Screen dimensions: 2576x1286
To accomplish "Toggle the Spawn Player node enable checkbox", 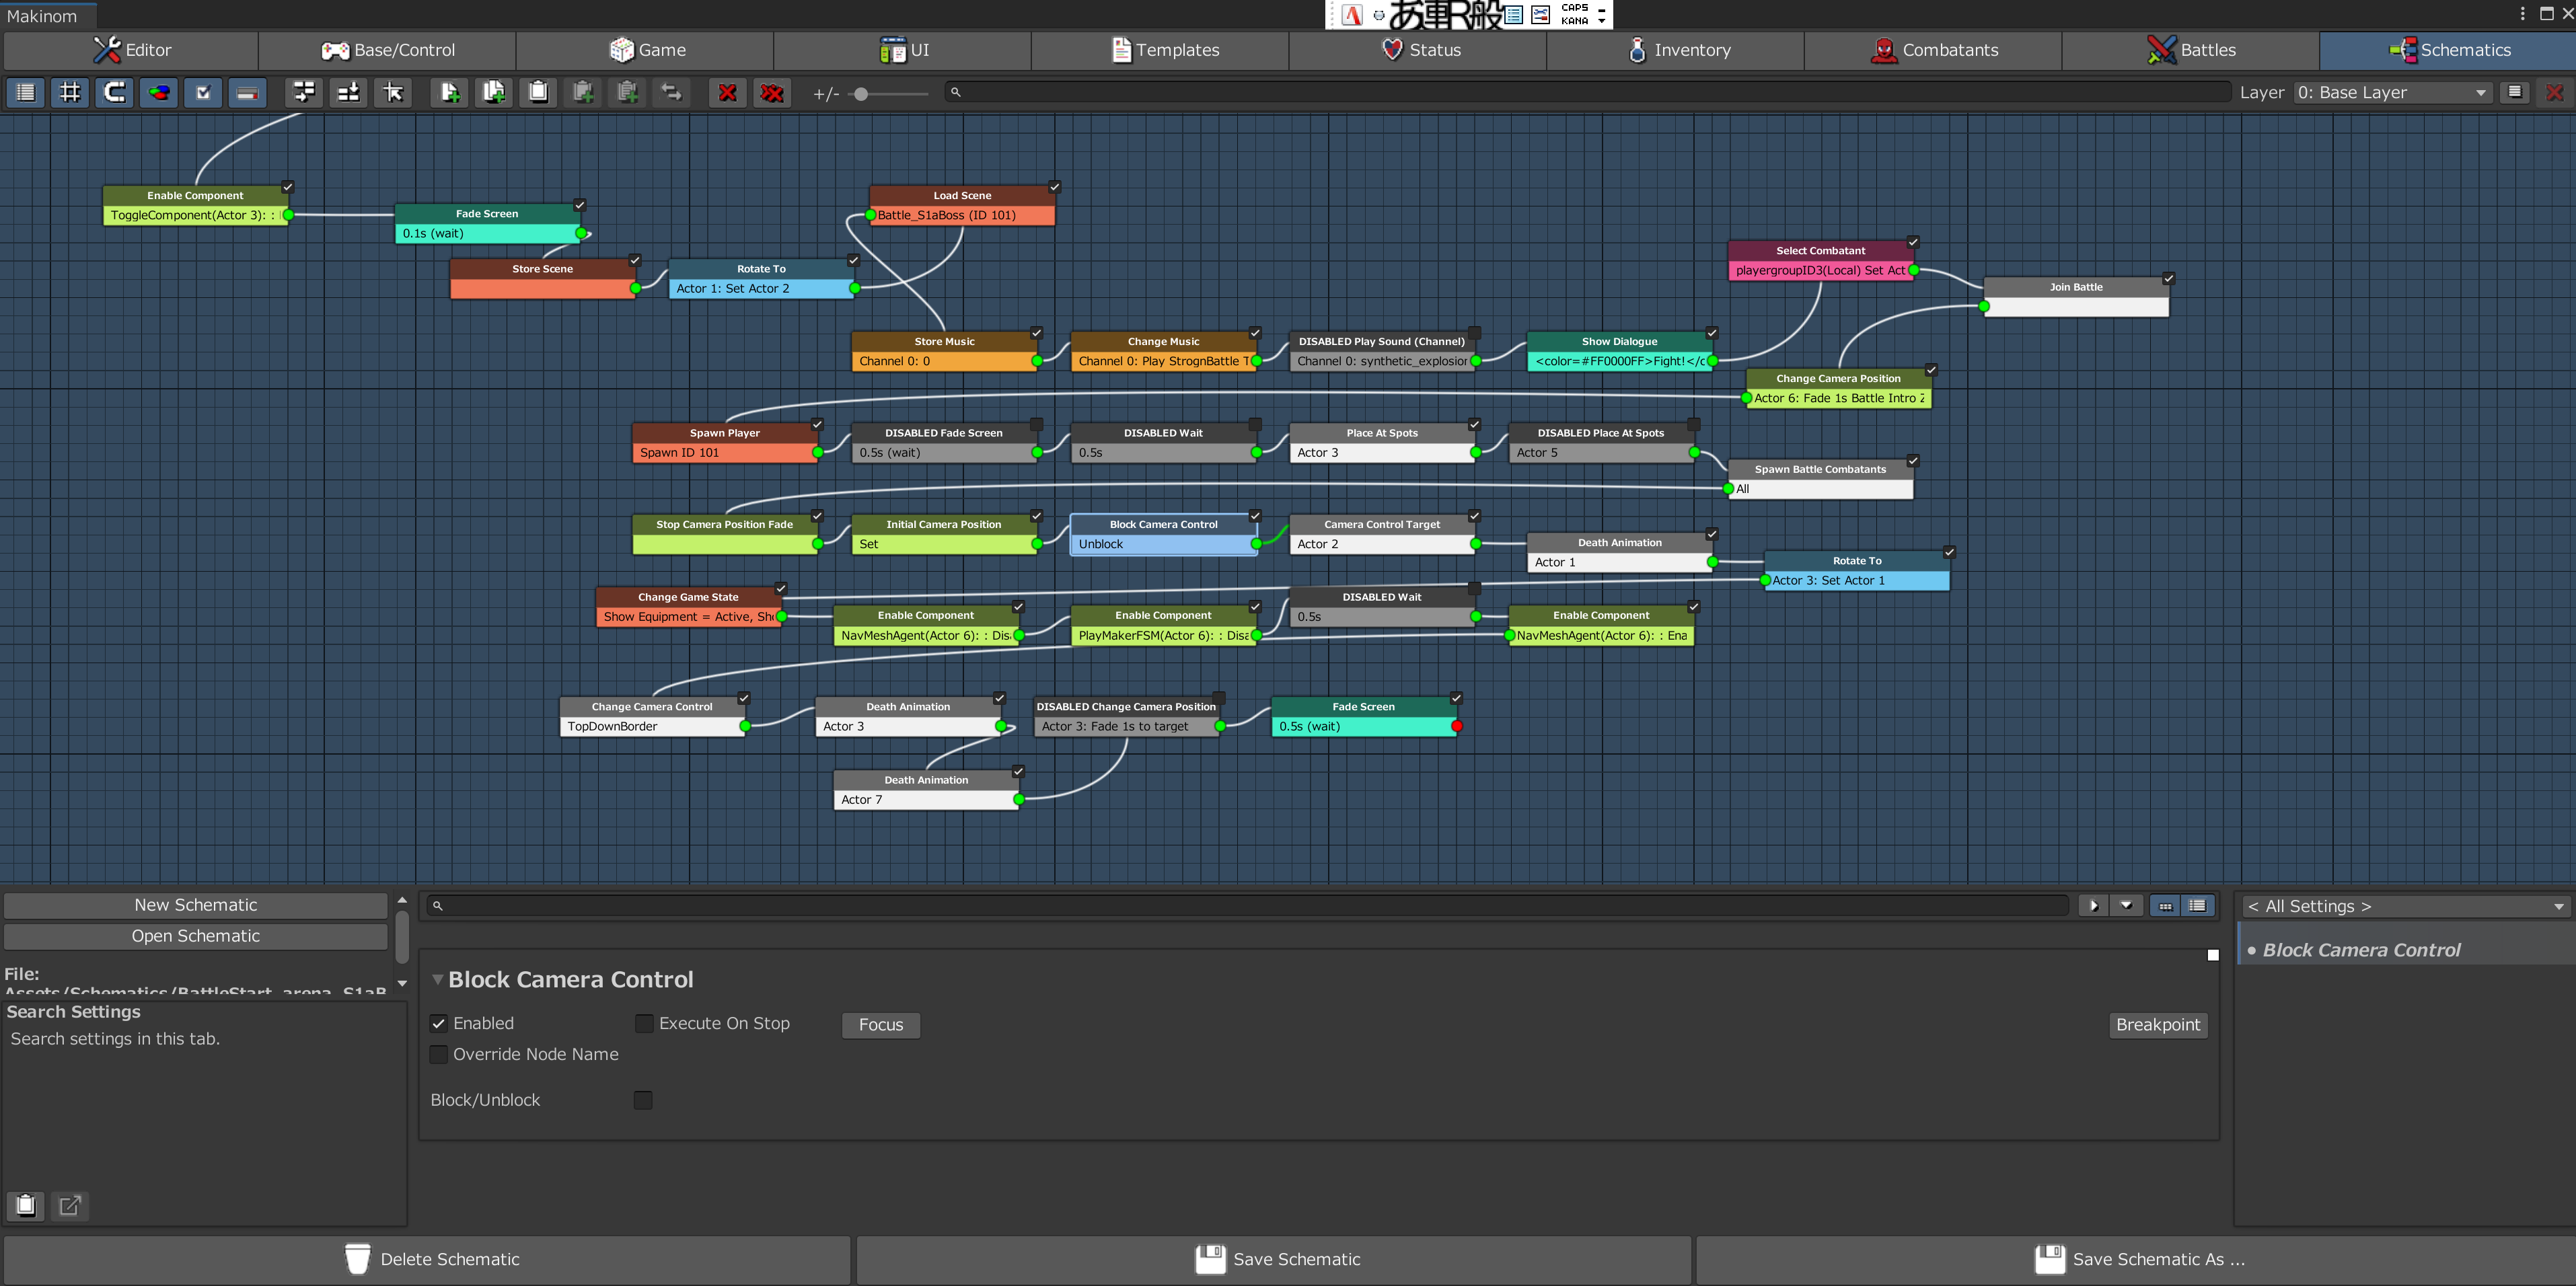I will coord(817,424).
